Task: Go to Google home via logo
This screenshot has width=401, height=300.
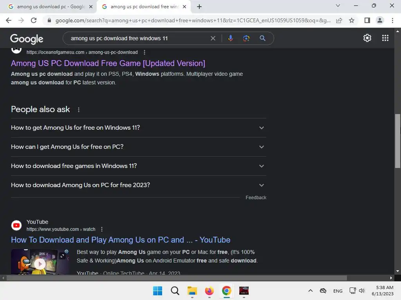Action: click(x=27, y=39)
